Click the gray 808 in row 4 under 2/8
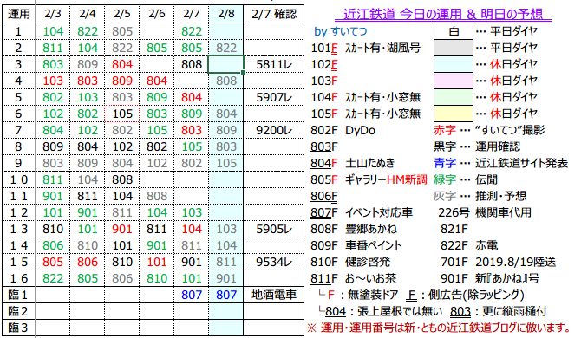 click(226, 81)
